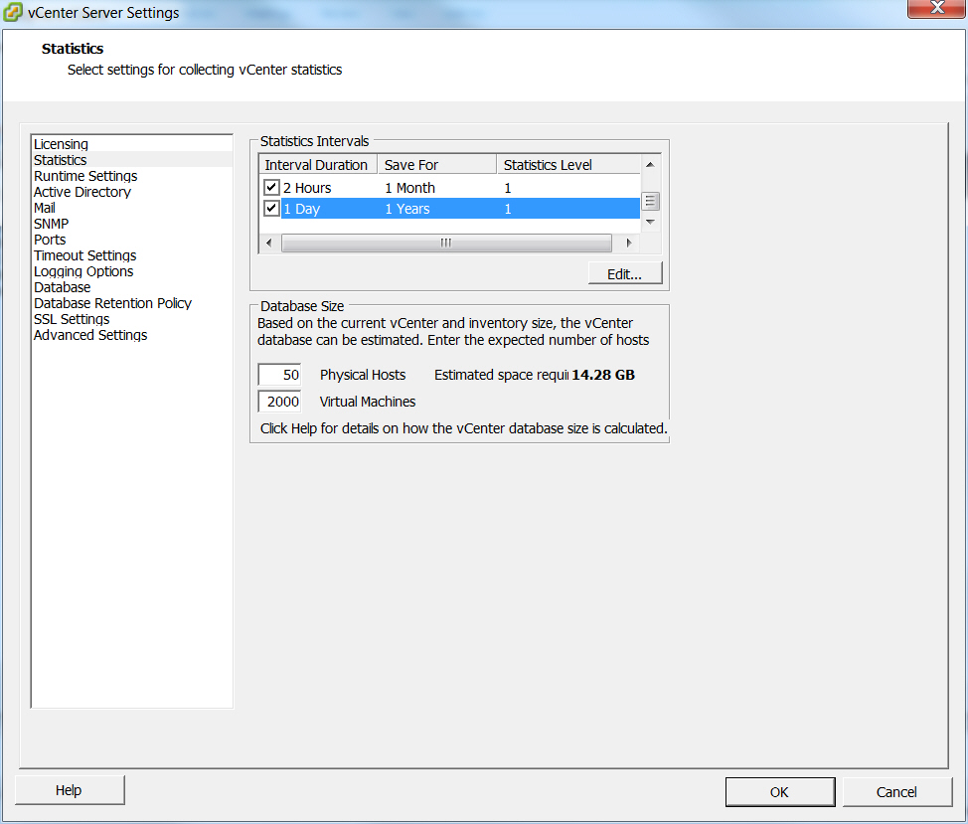Open Advanced Settings page
The width and height of the screenshot is (968, 824).
[x=90, y=335]
